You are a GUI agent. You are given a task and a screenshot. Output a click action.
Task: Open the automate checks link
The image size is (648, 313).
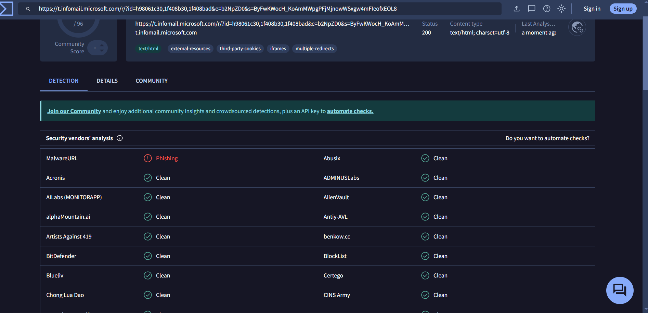[x=350, y=111]
